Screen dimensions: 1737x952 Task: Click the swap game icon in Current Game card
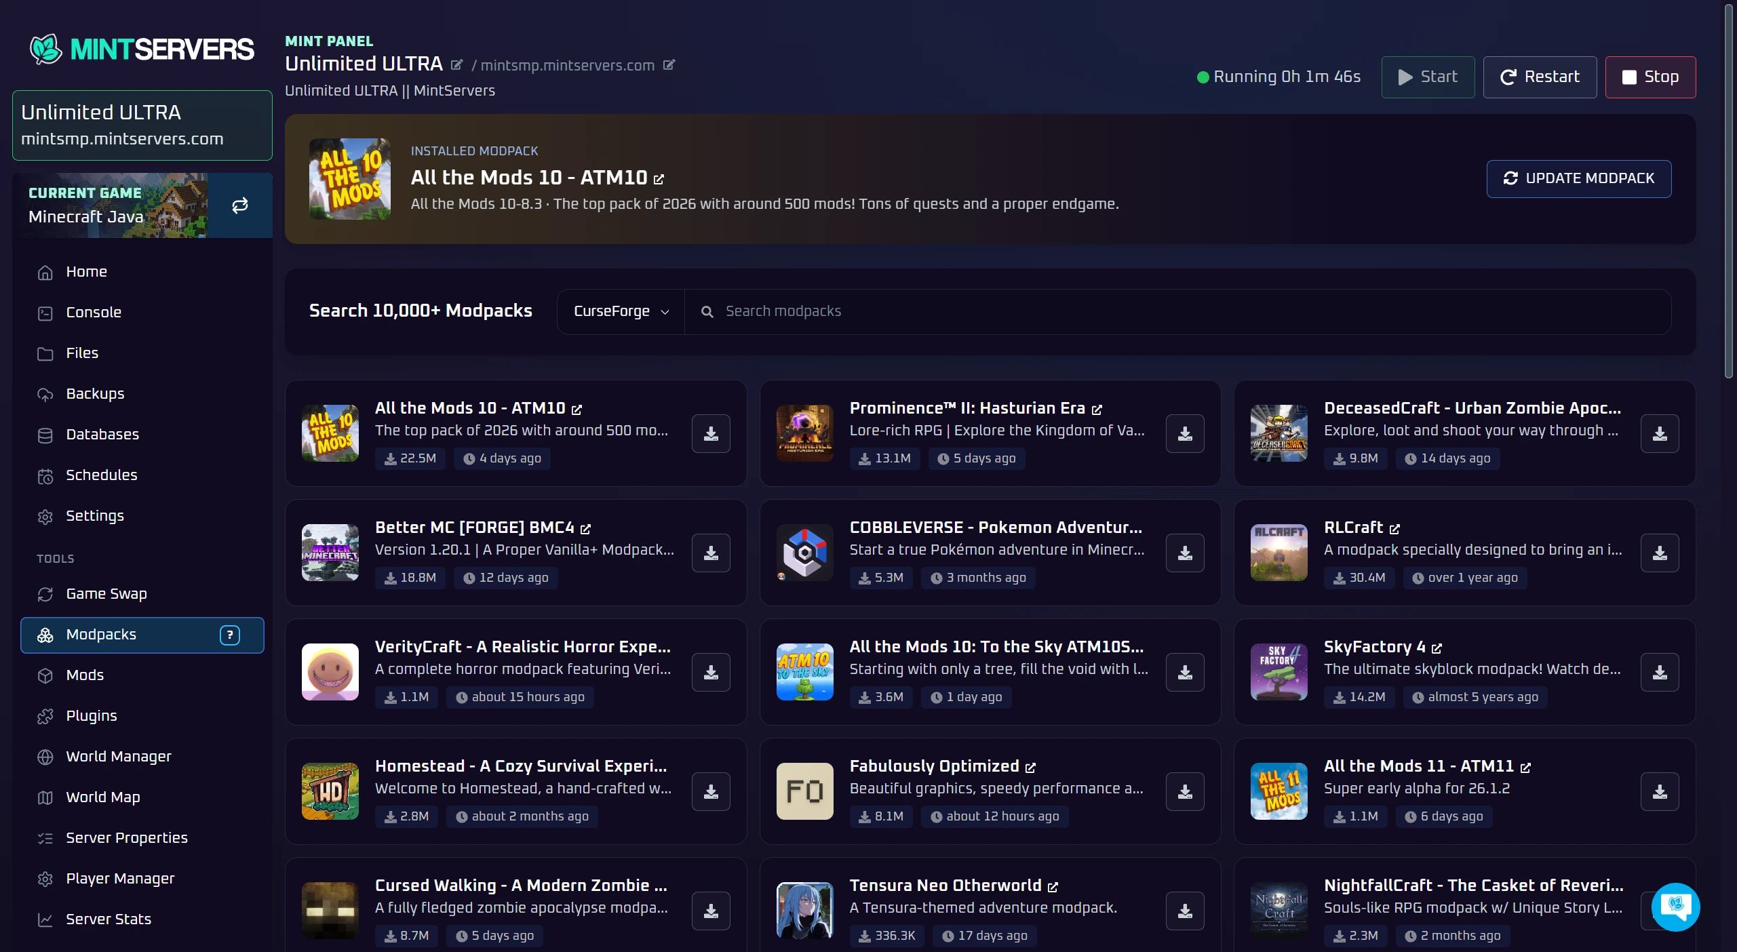point(240,205)
